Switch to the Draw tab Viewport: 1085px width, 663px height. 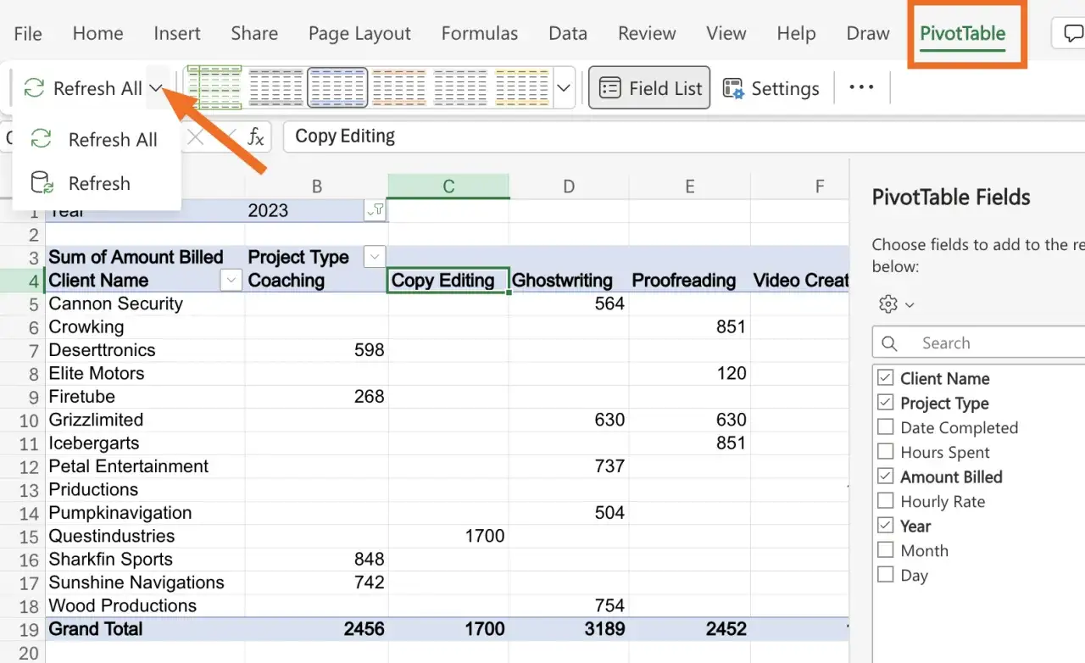point(868,34)
